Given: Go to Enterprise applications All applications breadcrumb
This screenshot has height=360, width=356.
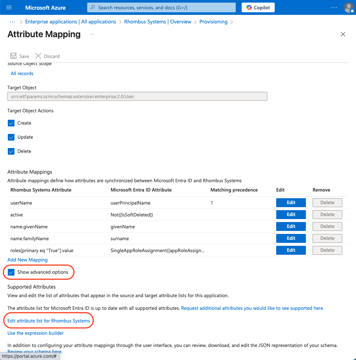Looking at the screenshot, I should (x=71, y=22).
